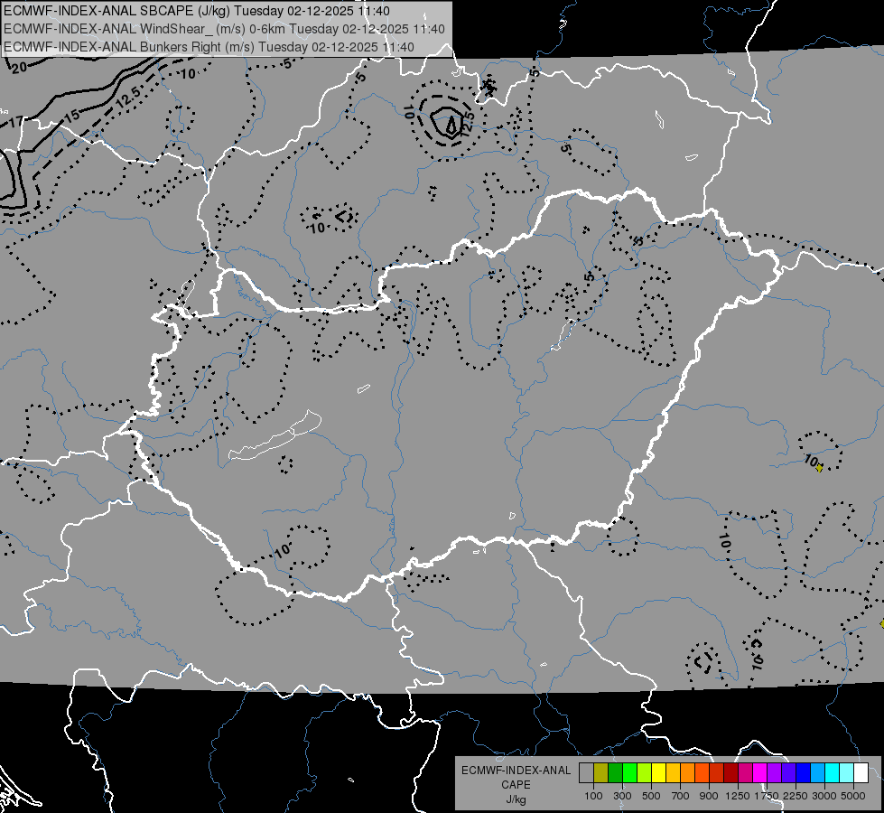Select the Bunkers Right (m/s) title line

click(209, 47)
